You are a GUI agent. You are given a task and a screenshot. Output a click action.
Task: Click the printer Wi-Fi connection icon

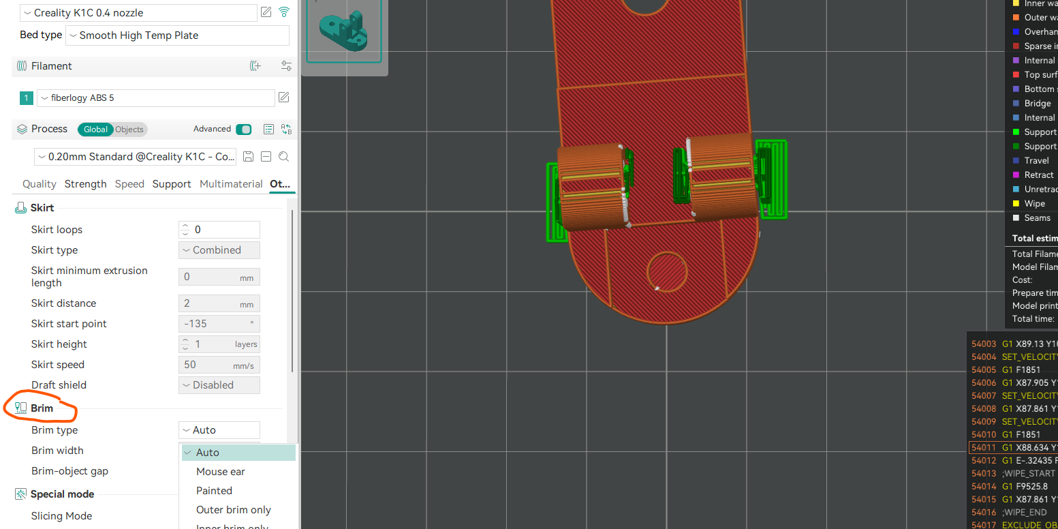tap(284, 12)
